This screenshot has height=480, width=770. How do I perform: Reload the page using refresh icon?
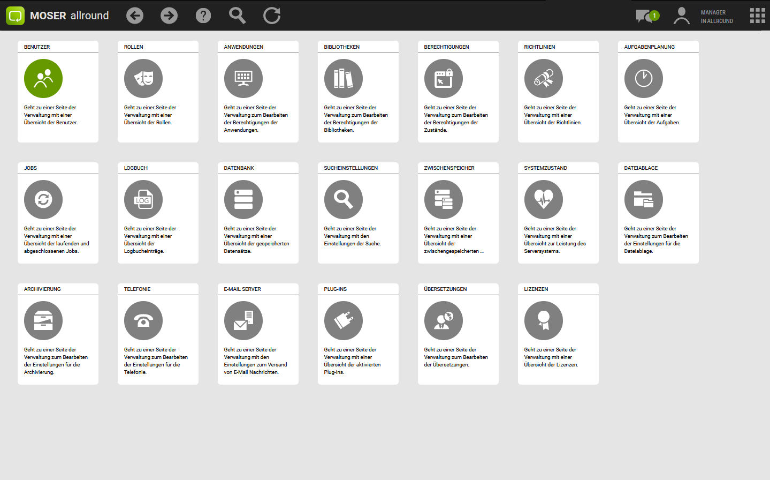[272, 16]
